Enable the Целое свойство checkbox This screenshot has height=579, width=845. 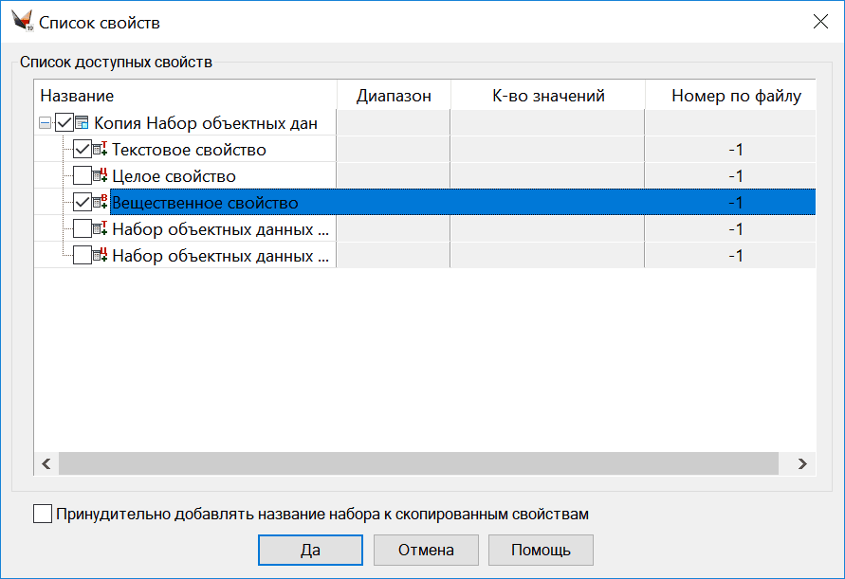pyautogui.click(x=82, y=176)
